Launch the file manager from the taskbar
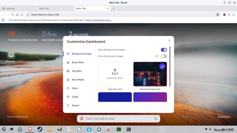Screen dimensions: 237x133 (20, 129)
